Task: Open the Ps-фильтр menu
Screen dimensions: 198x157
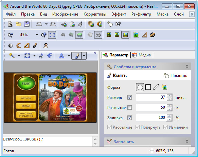Action: coord(141,14)
